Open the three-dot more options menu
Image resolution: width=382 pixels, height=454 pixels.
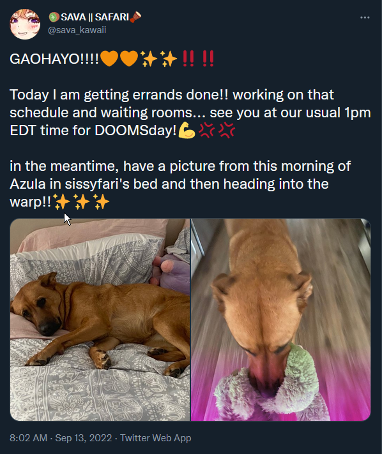tap(365, 18)
